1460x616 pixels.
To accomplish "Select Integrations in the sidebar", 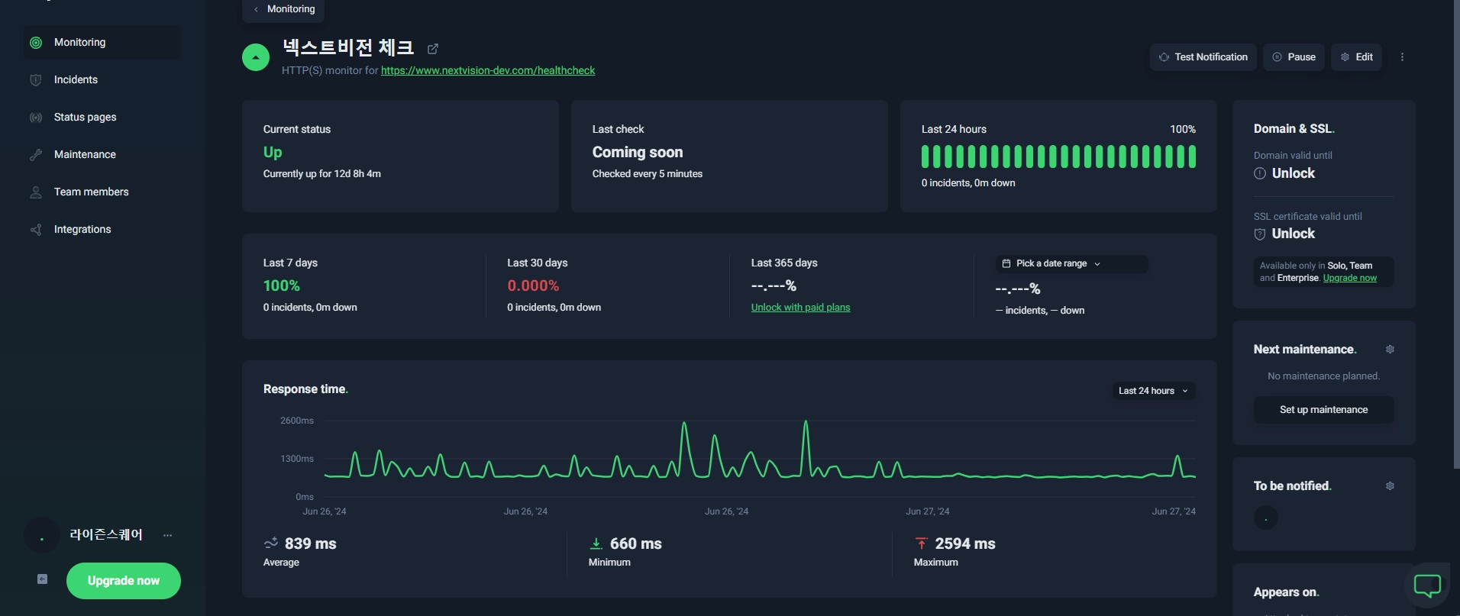I will coord(82,230).
